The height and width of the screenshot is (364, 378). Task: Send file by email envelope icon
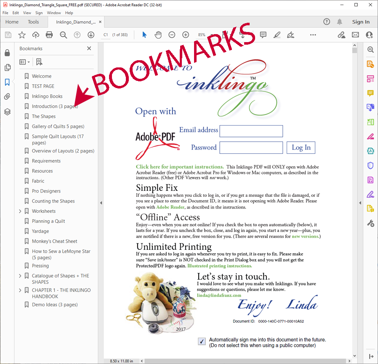(x=355, y=35)
